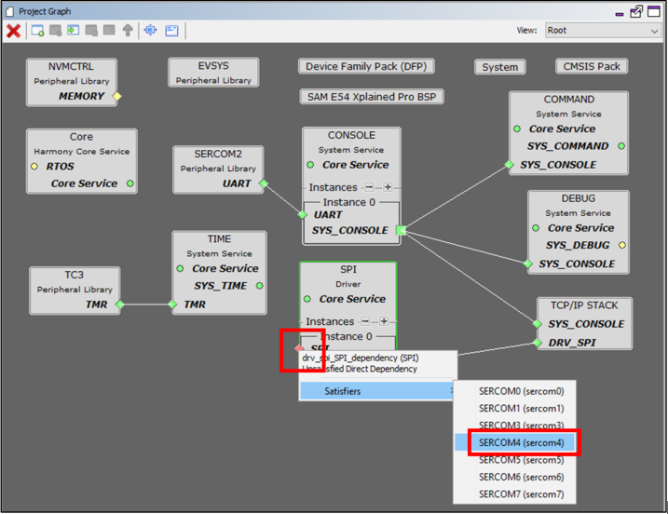Click green SYS_CONSOLE square on CONSOLE block
The image size is (668, 514).
point(401,230)
